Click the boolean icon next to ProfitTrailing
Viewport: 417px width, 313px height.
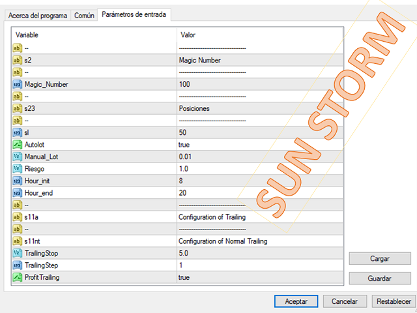(18, 277)
